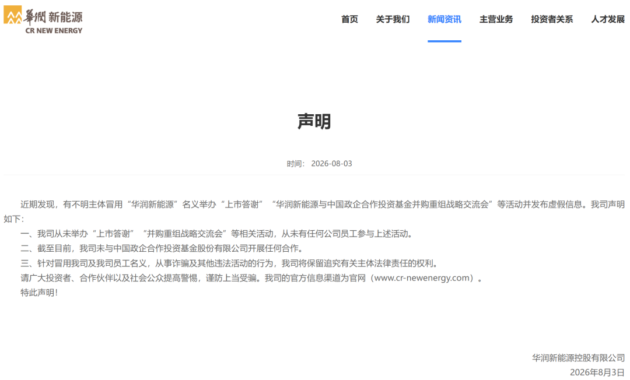
Task: Click the line starting 二、截至目前
Action: [x=162, y=248]
